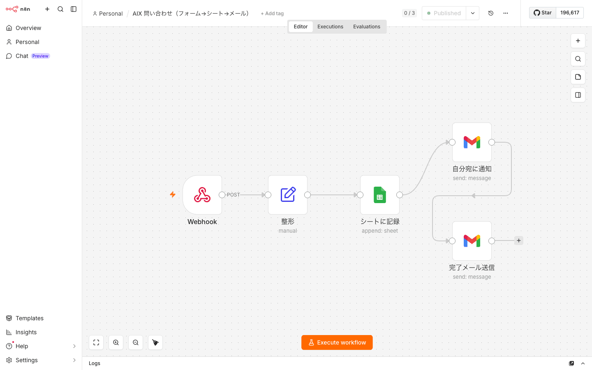Select the 完了メール送信 Gmail node
The width and height of the screenshot is (592, 370).
[x=472, y=241]
